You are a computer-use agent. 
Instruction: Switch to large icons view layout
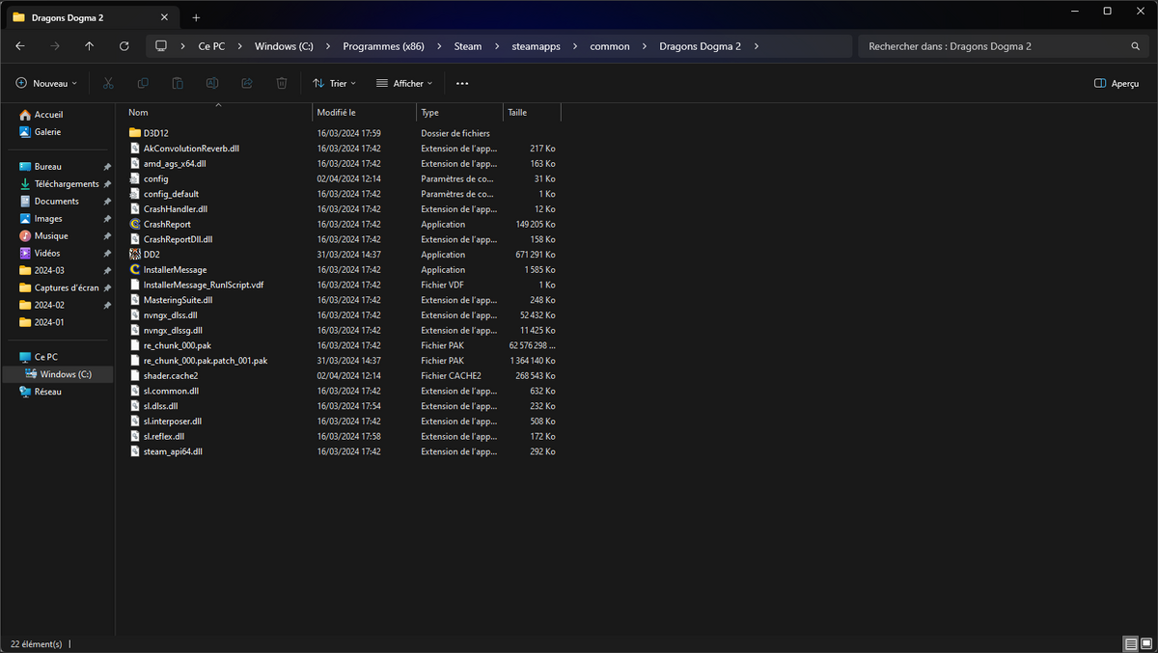click(1145, 643)
